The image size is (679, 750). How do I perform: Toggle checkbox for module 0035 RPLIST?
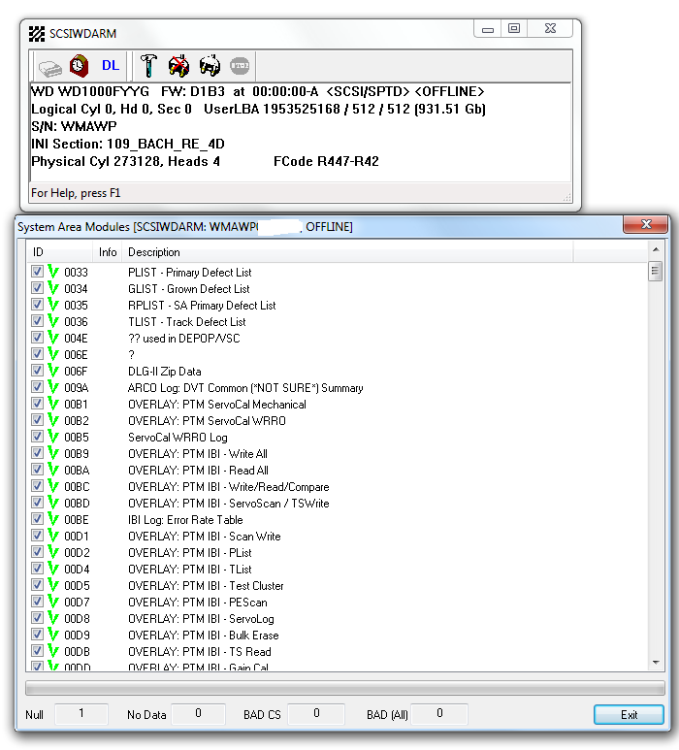[37, 305]
